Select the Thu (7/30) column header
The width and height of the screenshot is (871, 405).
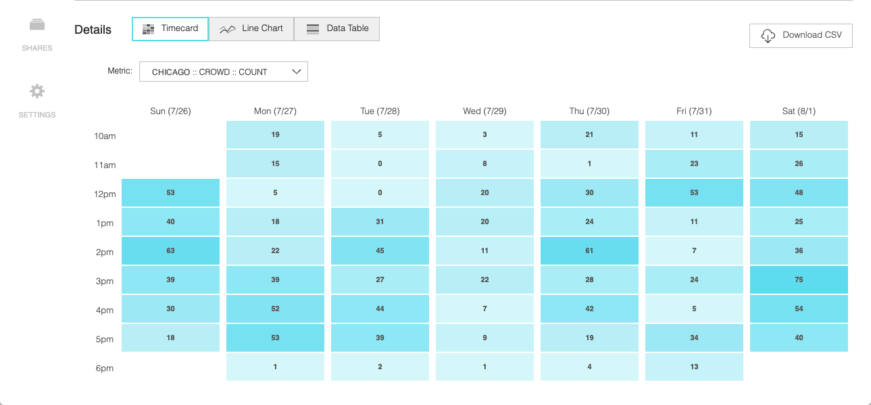589,111
